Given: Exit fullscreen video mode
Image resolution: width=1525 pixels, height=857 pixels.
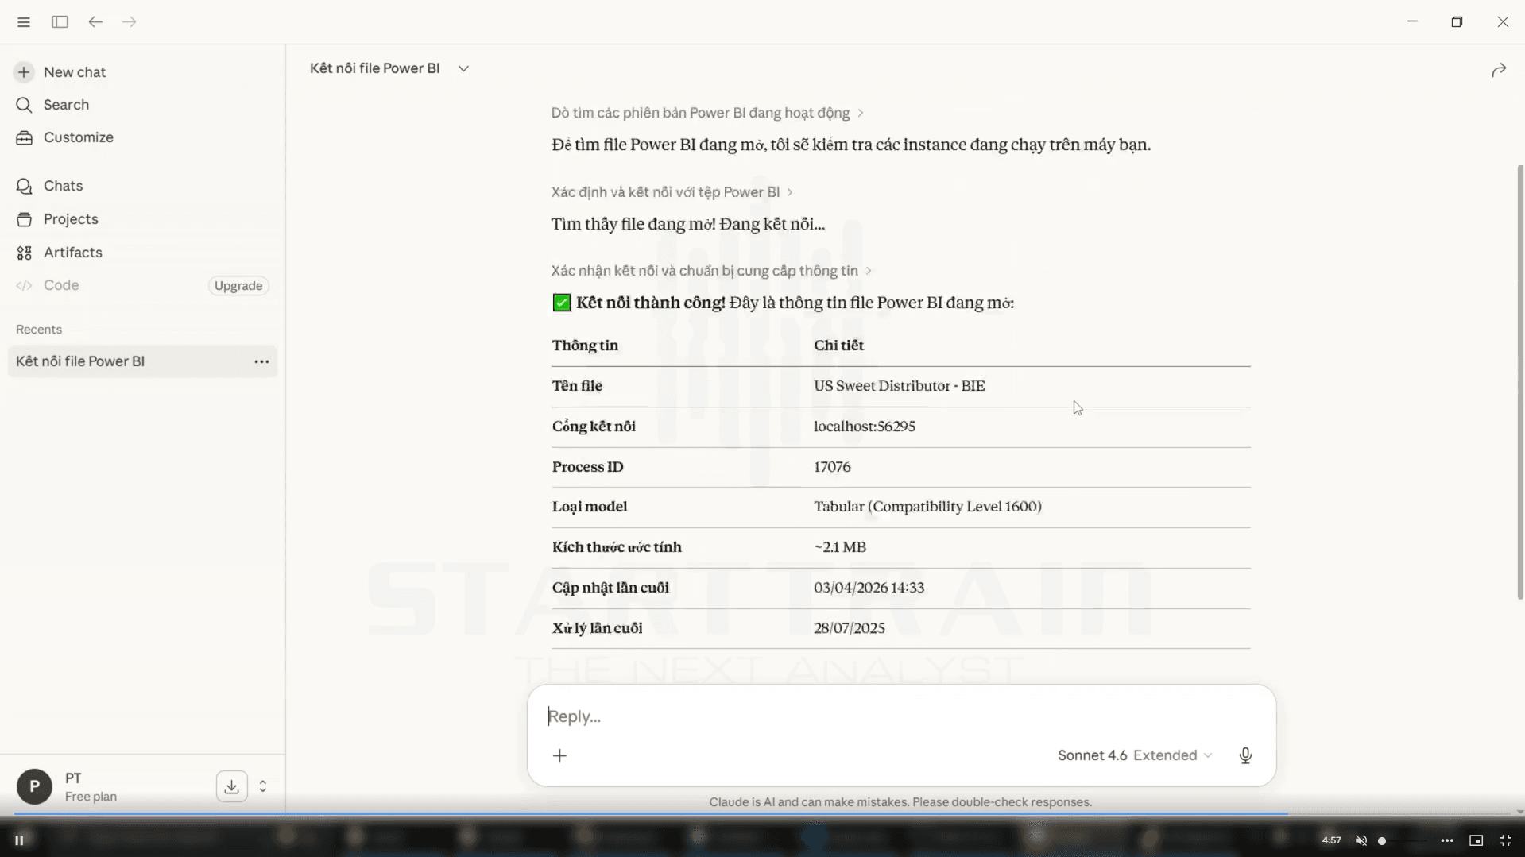Looking at the screenshot, I should pos(1505,840).
